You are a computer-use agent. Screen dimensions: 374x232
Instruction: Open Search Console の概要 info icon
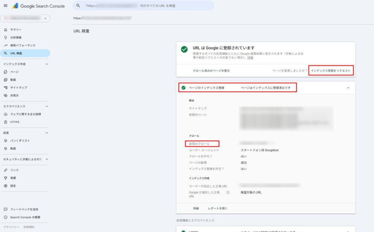(5, 217)
